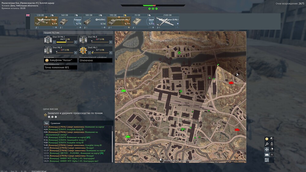The height and width of the screenshot is (172, 306).
Task: Click the Очки возрождения: 2675 text
Action: pyautogui.click(x=290, y=3)
